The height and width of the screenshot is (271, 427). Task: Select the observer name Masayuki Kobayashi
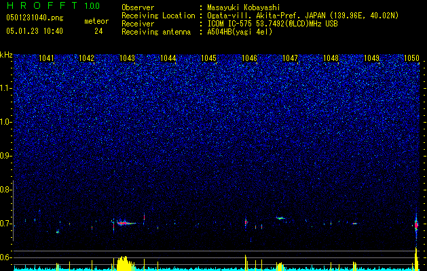(x=244, y=7)
